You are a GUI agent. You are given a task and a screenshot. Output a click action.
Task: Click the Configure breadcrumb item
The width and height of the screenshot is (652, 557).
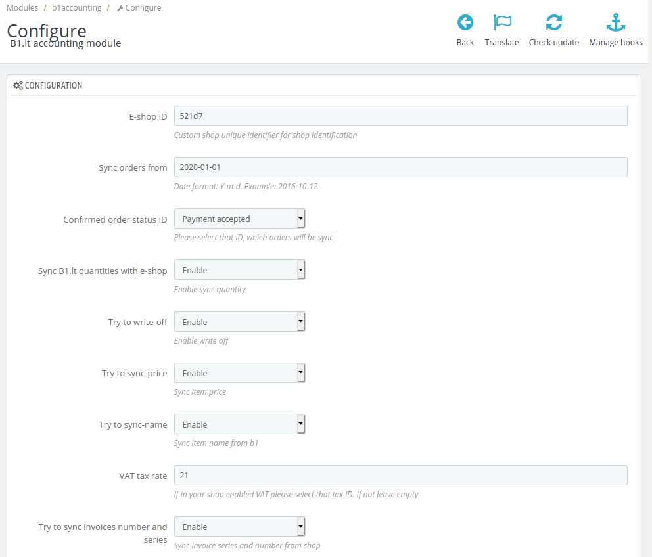click(x=143, y=8)
